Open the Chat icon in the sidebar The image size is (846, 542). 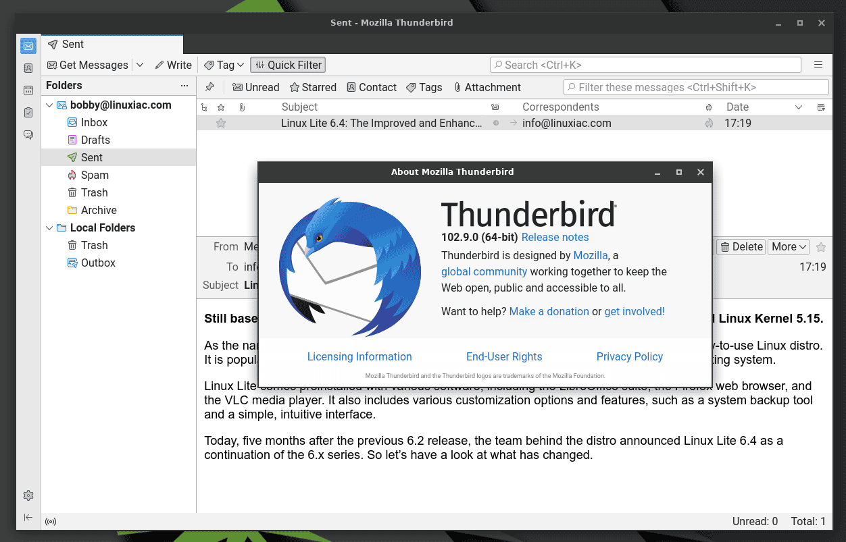tap(28, 134)
